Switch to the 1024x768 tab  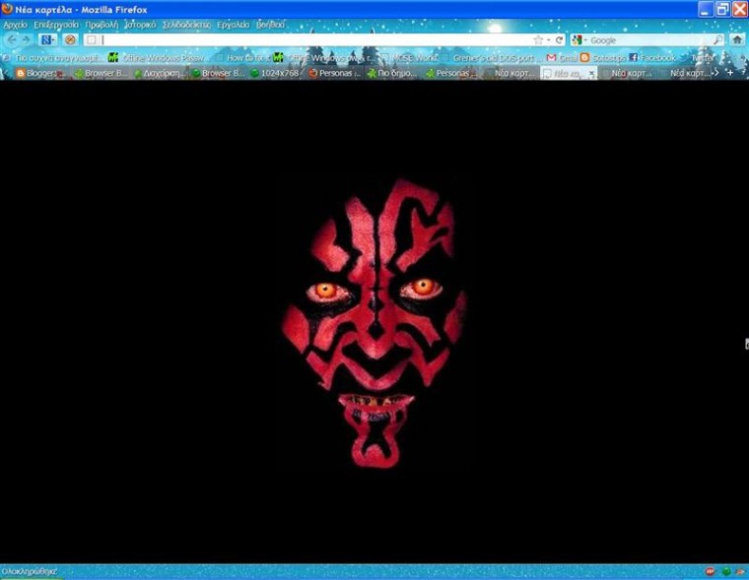tap(275, 73)
